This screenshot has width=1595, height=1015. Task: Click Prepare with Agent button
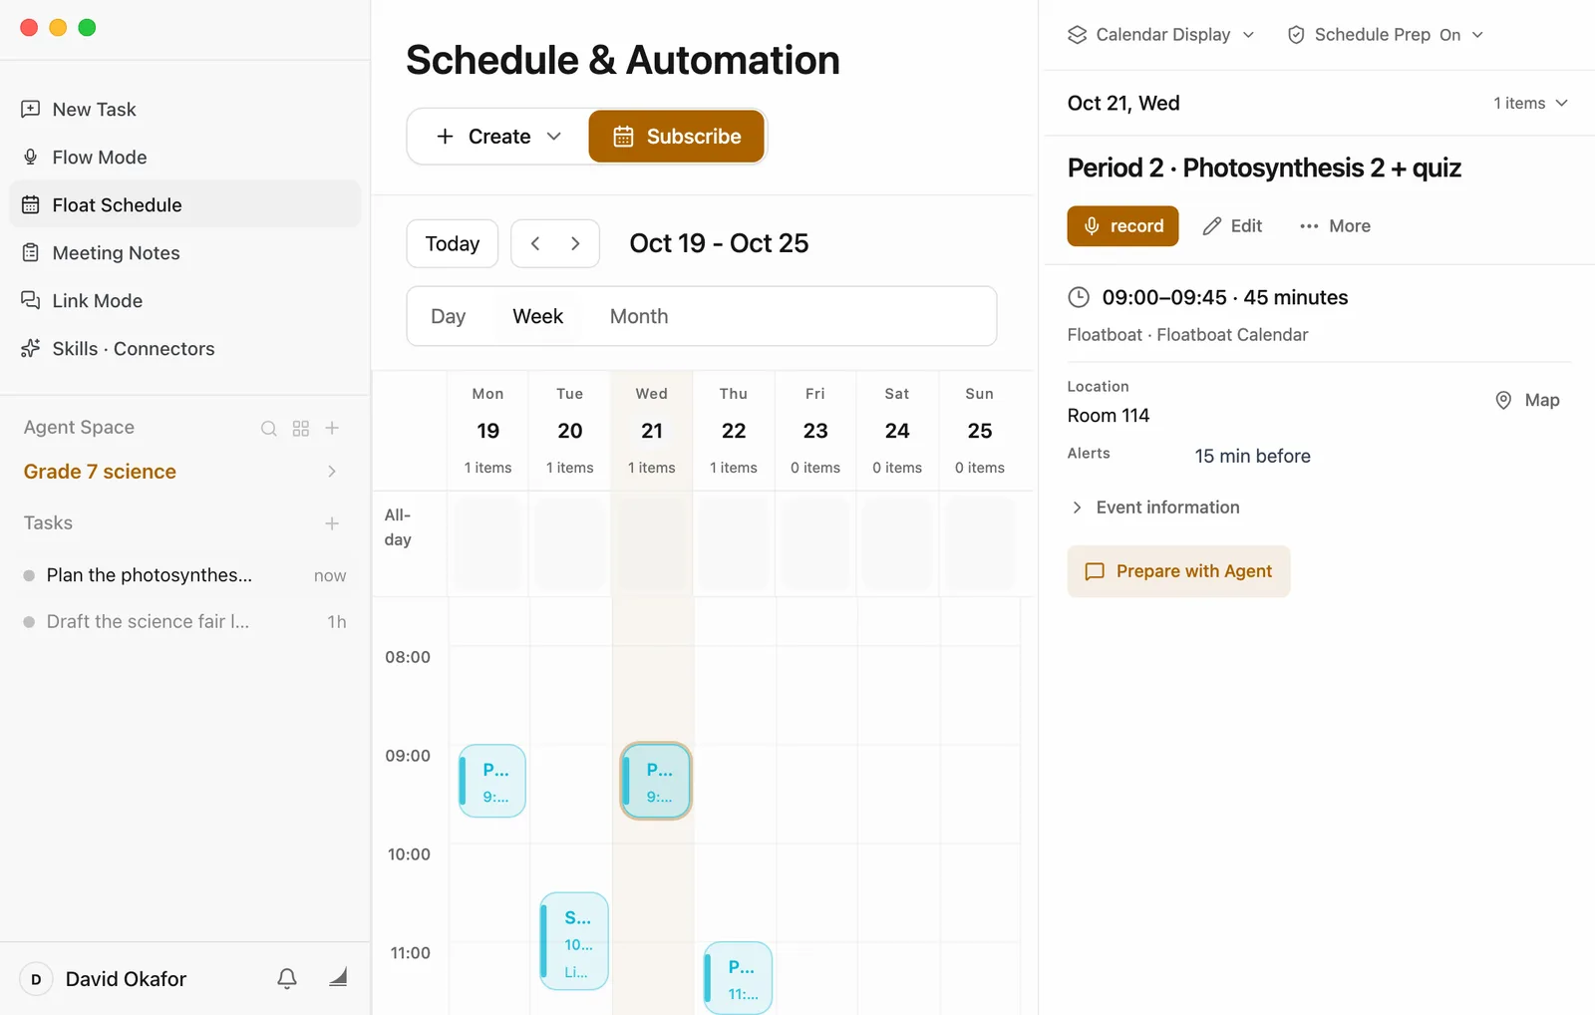coord(1178,571)
